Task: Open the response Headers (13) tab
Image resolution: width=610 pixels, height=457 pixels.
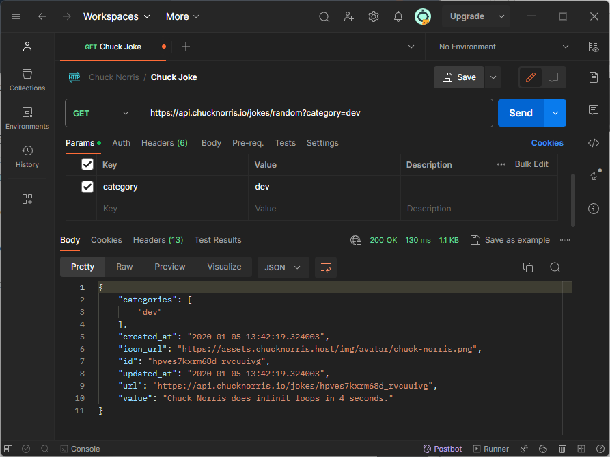Action: (x=158, y=240)
